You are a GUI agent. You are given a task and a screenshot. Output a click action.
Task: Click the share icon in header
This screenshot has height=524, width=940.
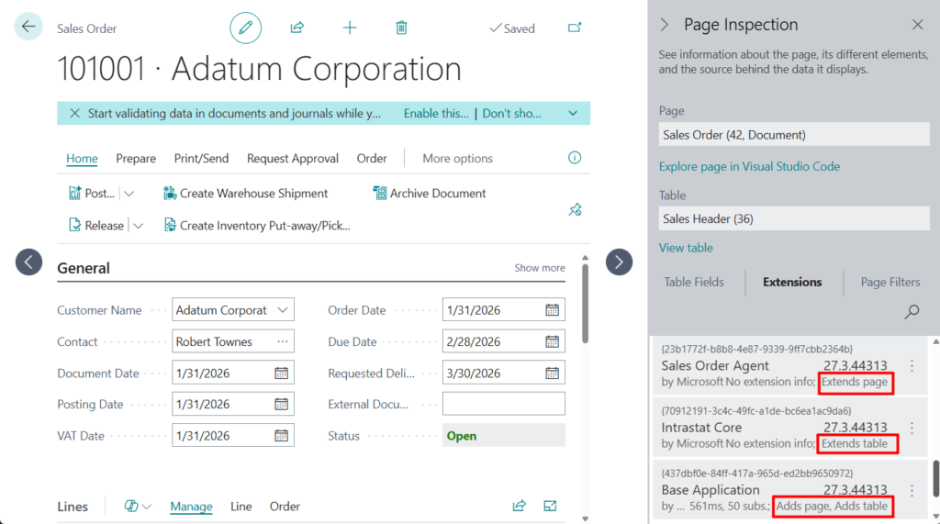click(297, 28)
